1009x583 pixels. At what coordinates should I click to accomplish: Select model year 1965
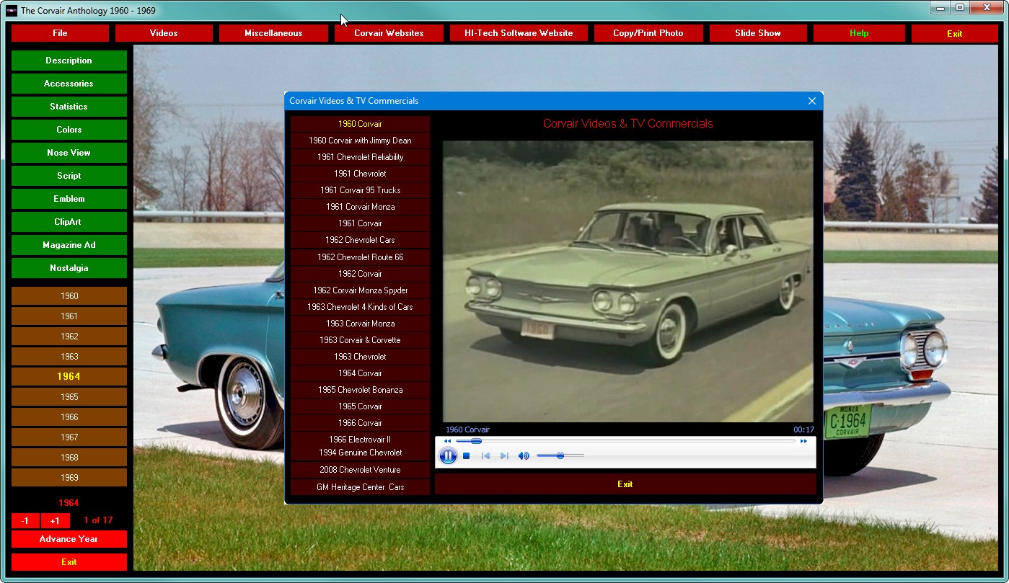69,397
